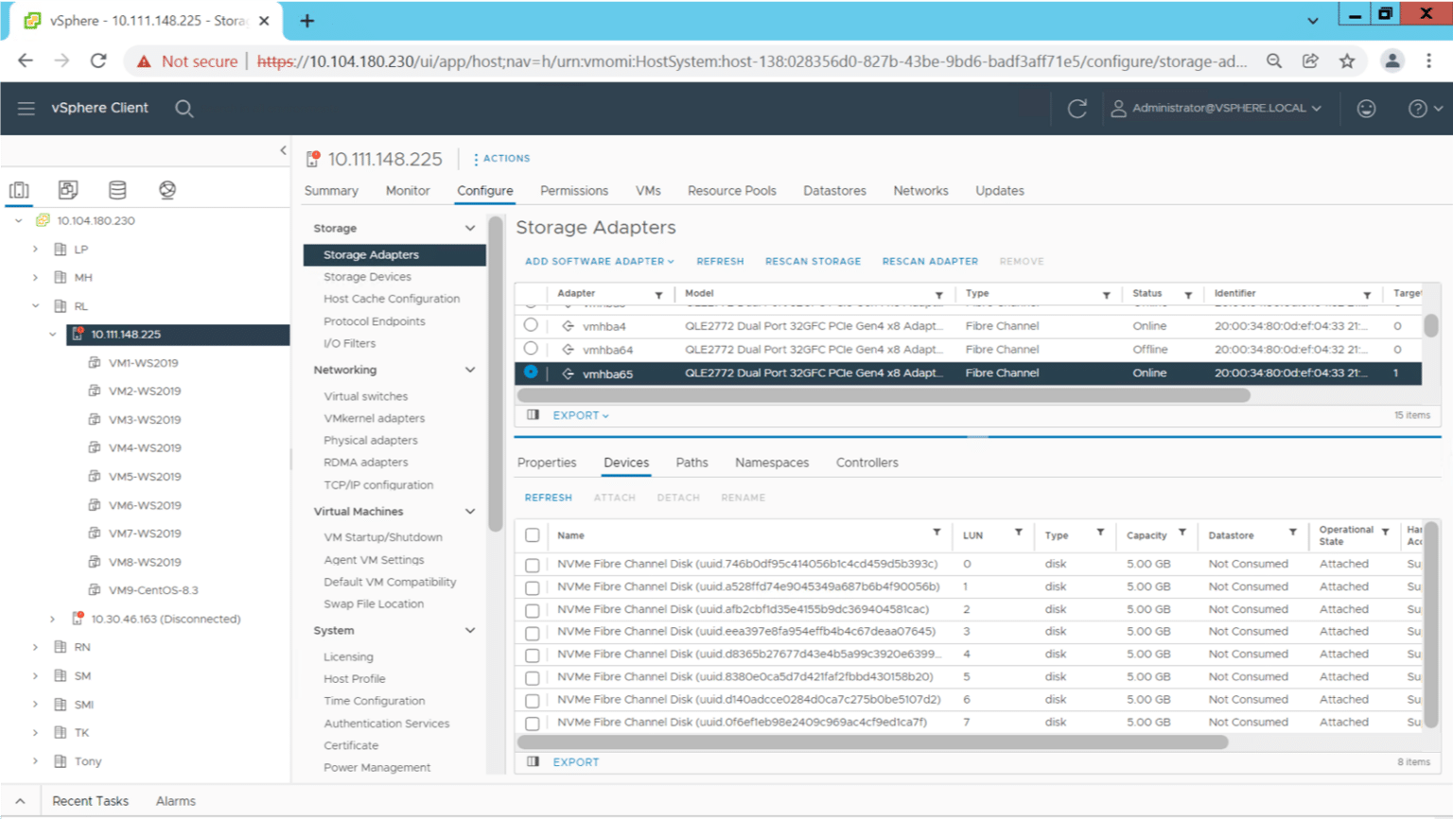This screenshot has height=819, width=1453.
Task: Switch to the Monitor tab
Action: tap(408, 191)
